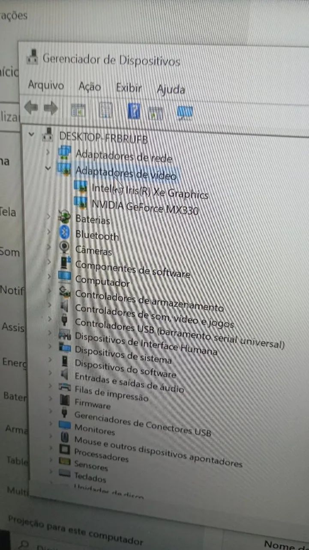Screen dimensions: 309x550
Task: Select NVIDIA GeForce MX330 adapter
Action: (145, 207)
